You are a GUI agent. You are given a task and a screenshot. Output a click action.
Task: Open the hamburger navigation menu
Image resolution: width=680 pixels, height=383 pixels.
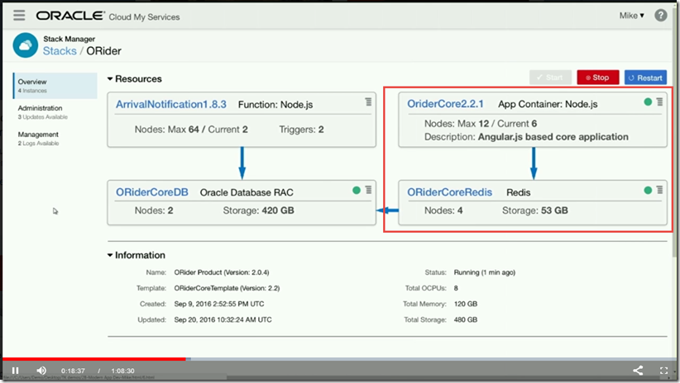[19, 16]
